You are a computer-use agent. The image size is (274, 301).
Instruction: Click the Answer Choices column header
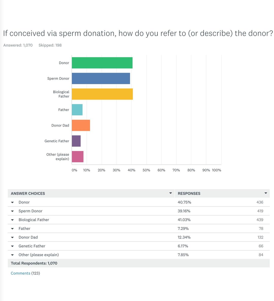(28, 194)
